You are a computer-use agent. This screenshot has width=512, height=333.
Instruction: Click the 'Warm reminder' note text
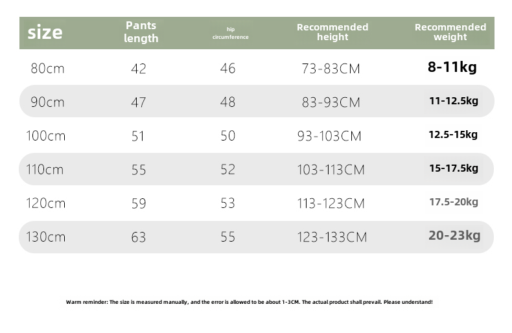249,302
